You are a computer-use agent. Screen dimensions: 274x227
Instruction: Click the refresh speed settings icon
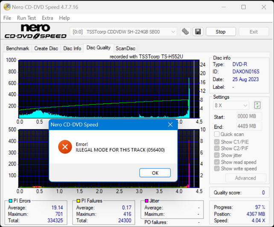pos(257,105)
